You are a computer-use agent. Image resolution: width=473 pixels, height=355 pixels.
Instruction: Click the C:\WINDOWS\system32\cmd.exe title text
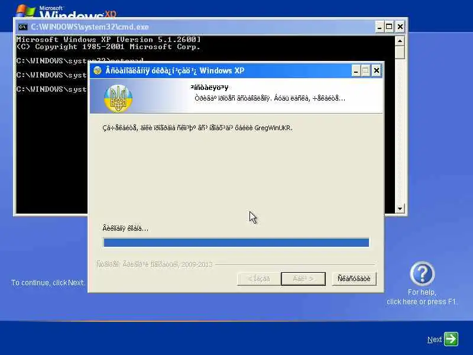pos(90,27)
